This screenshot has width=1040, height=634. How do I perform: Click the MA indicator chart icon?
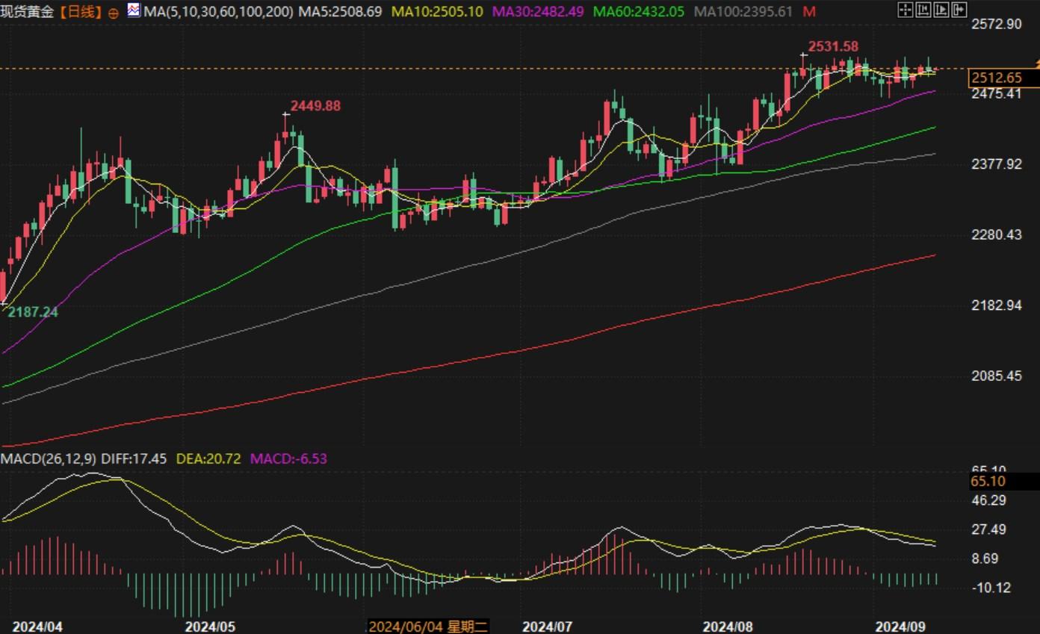pyautogui.click(x=134, y=10)
